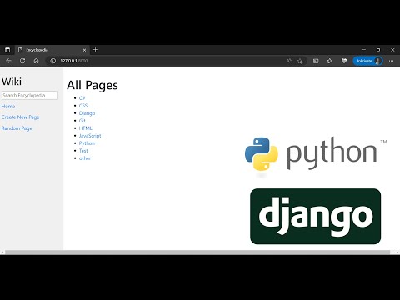Open Browser essentials heart icon

(344, 61)
